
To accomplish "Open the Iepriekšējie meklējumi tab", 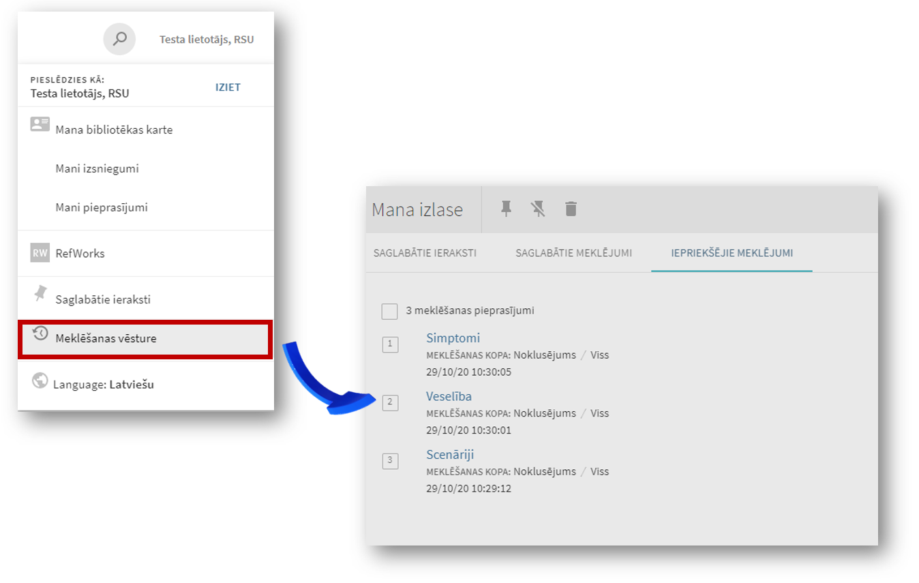I will pos(732,253).
